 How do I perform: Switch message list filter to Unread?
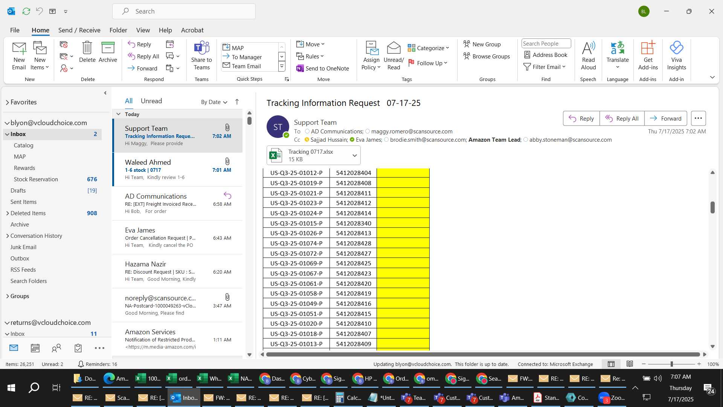tap(151, 101)
